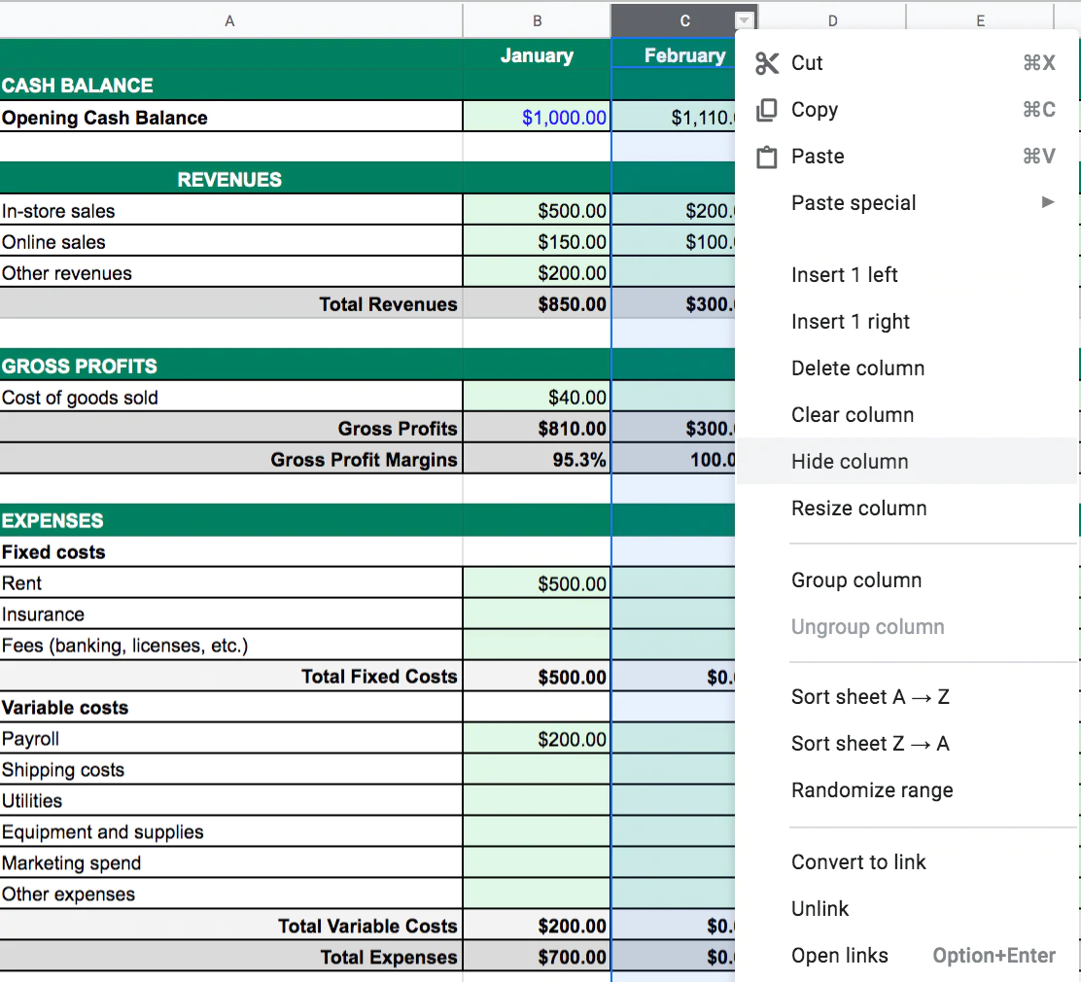Click the Cut menu label
Viewport: 1081px width, 982px height.
tap(807, 63)
